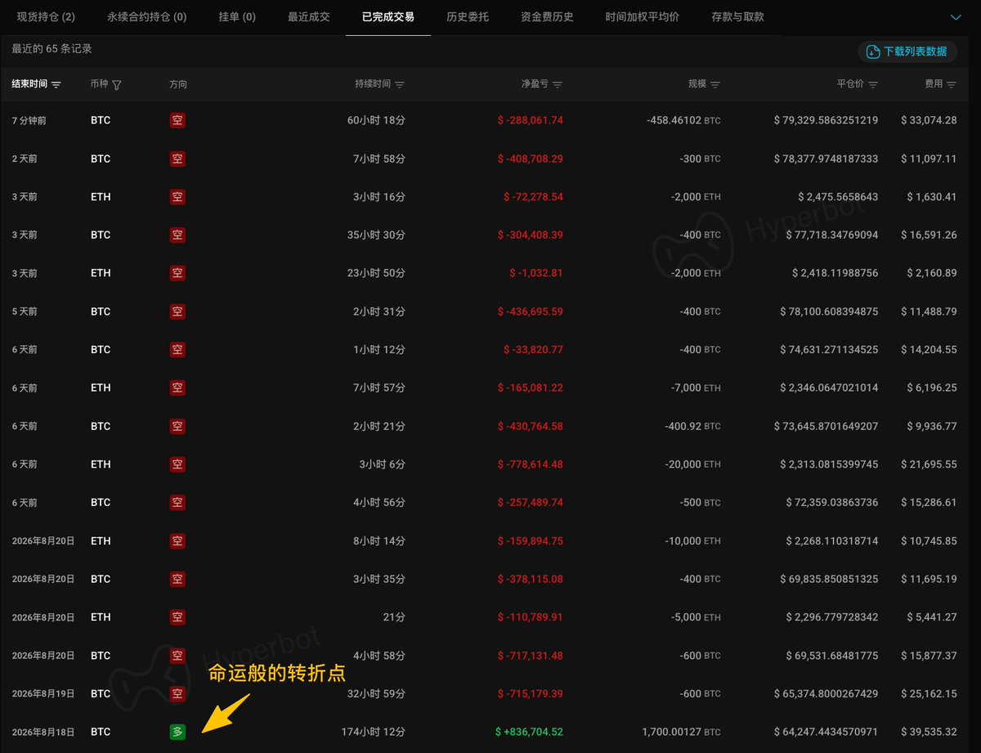Click the 空 badge in the $ -304,408.39 row

(x=177, y=235)
